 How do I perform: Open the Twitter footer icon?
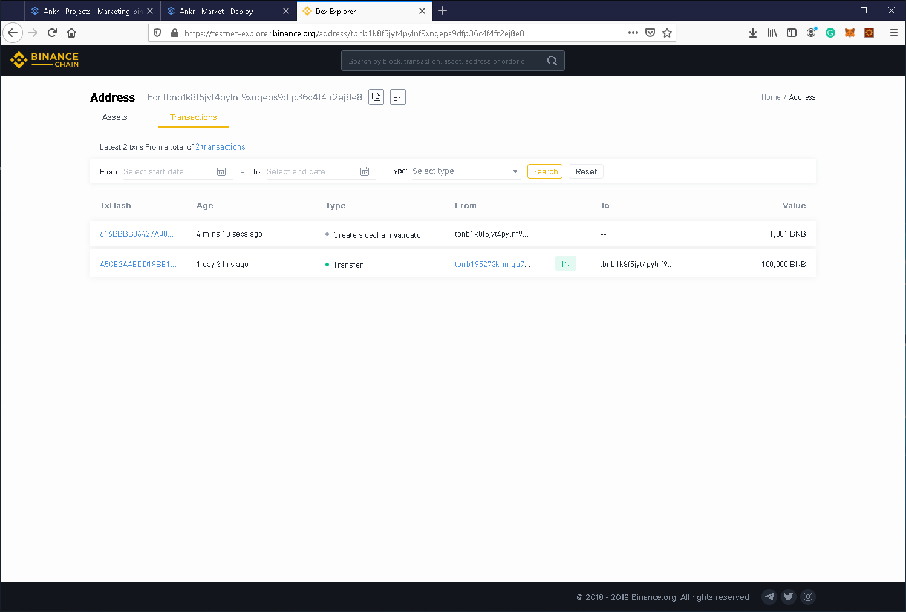click(x=789, y=597)
